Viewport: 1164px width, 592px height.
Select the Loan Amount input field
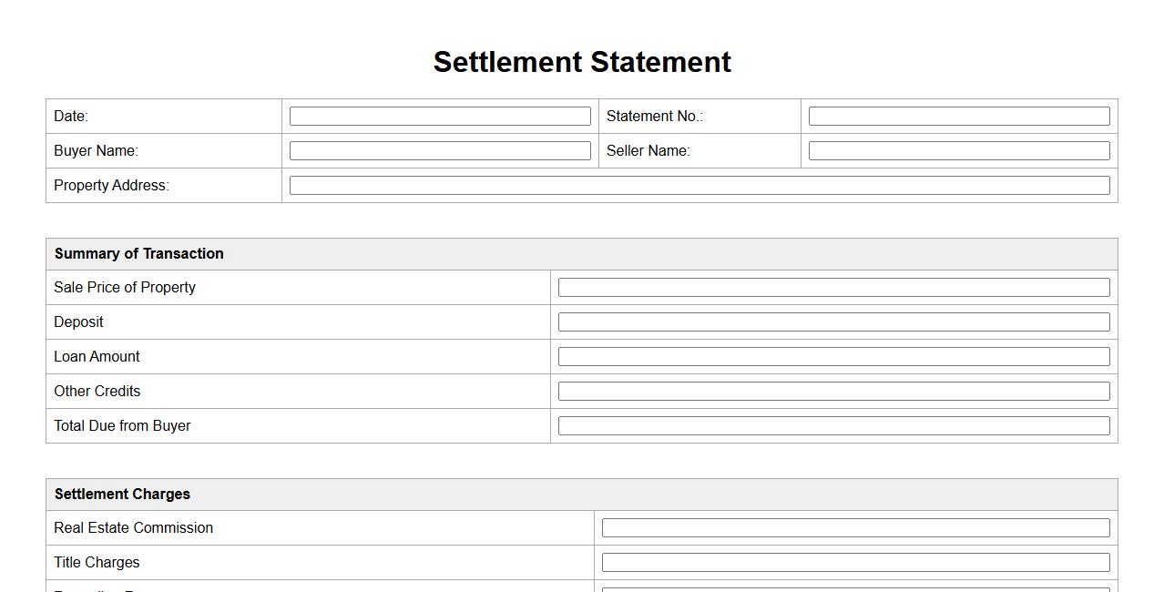pos(833,357)
